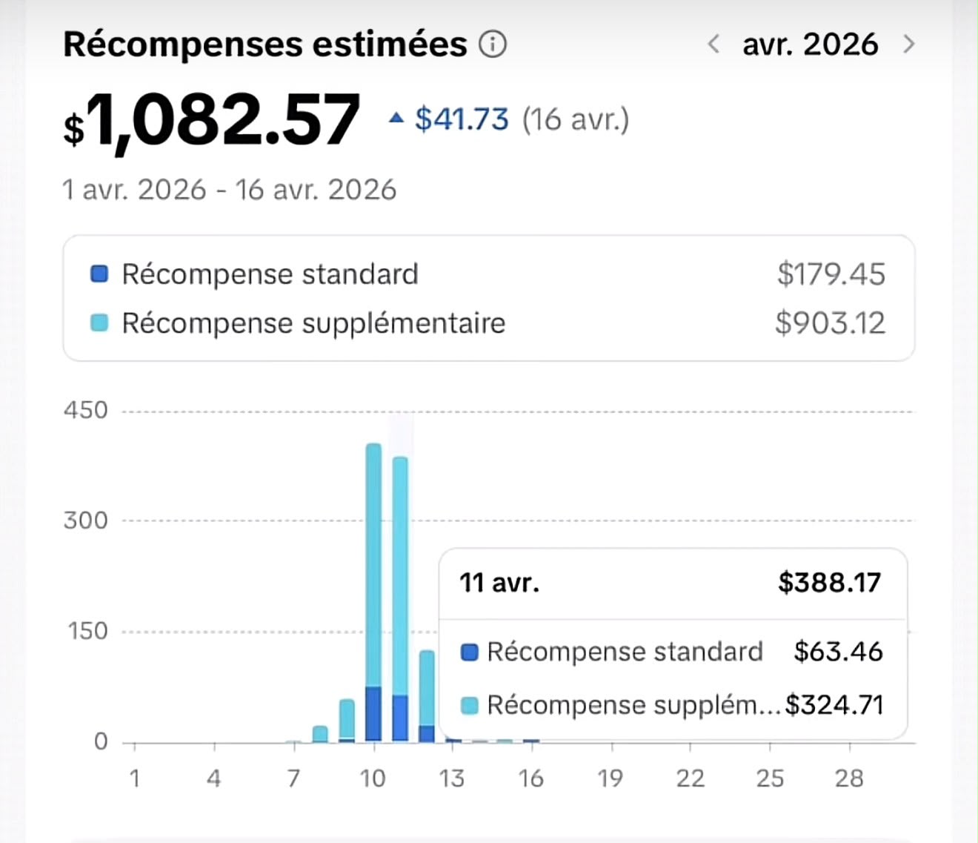Go to previous month with left chevron
The width and height of the screenshot is (978, 843).
[x=713, y=44]
